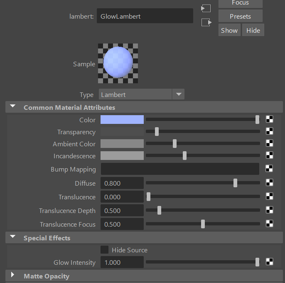The width and height of the screenshot is (285, 283).
Task: Click the Translucence value field 0.000
Action: click(x=122, y=197)
